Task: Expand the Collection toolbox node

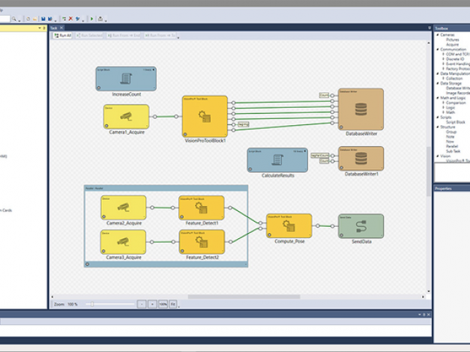Action: pos(444,79)
